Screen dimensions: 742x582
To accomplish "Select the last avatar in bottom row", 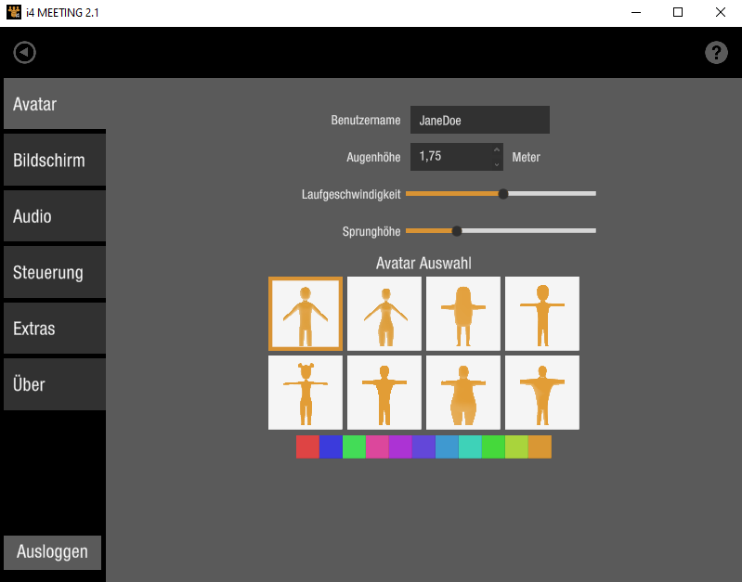I will [x=542, y=393].
